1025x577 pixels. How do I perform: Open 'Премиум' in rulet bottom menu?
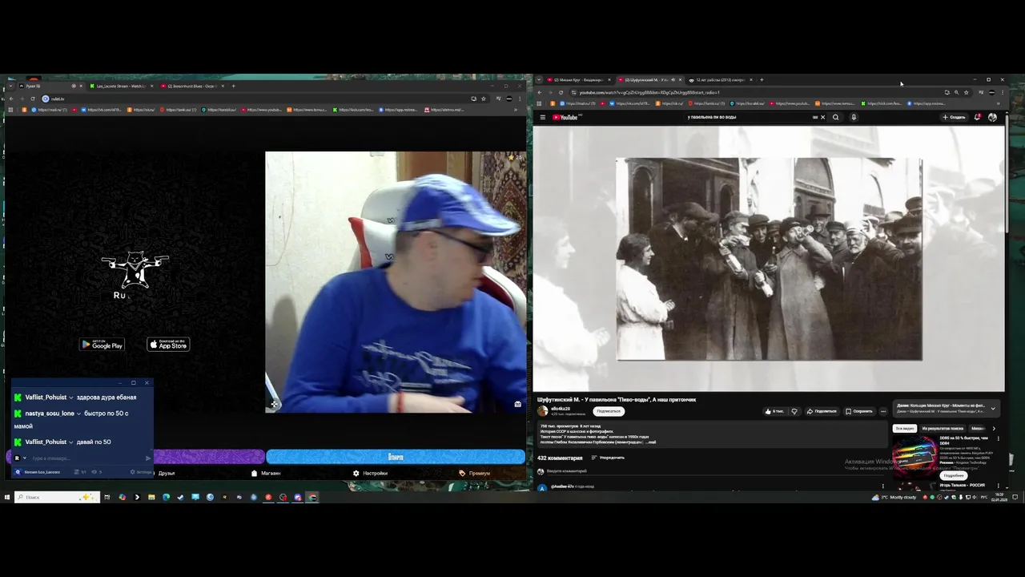pos(475,473)
